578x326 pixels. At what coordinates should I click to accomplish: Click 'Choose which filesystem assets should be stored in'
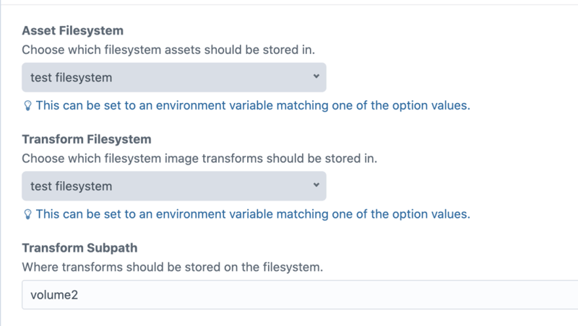point(168,50)
